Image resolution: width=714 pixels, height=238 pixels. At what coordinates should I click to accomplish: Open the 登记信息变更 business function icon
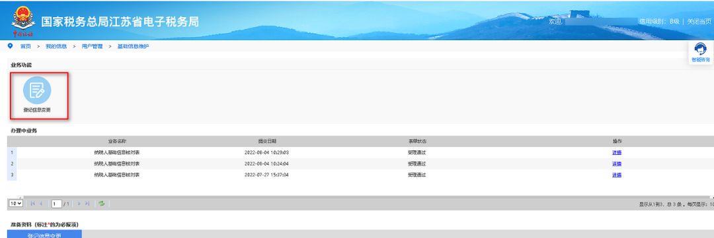coord(37,90)
